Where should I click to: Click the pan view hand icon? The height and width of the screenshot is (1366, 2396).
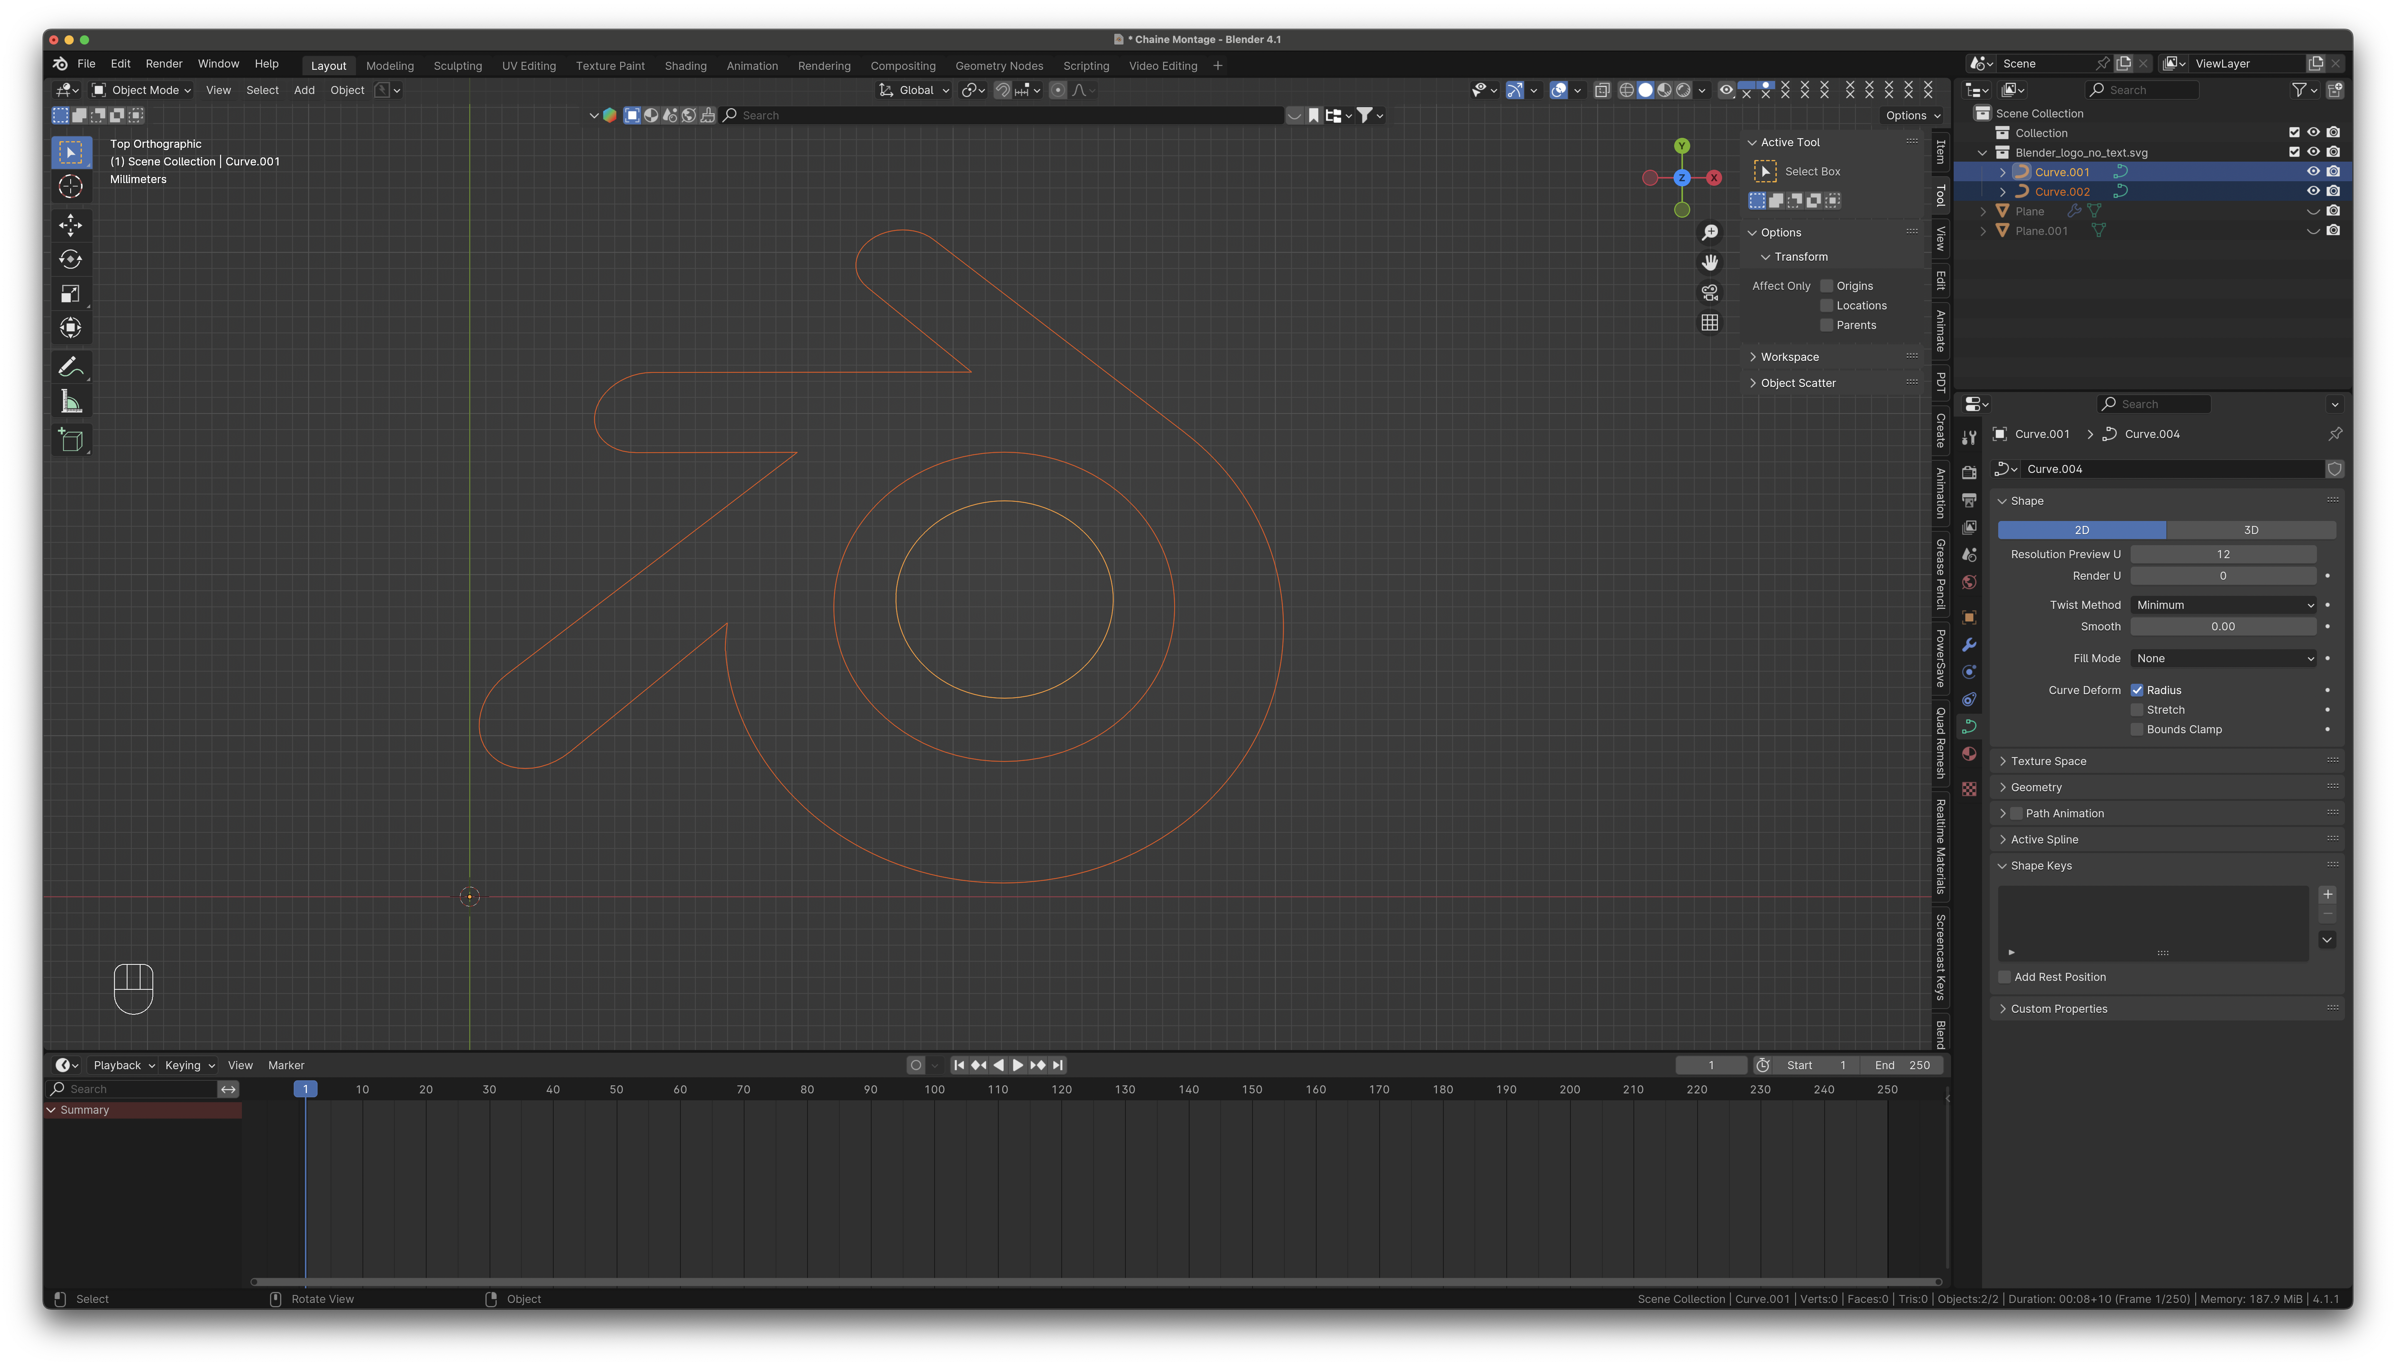coord(1710,263)
